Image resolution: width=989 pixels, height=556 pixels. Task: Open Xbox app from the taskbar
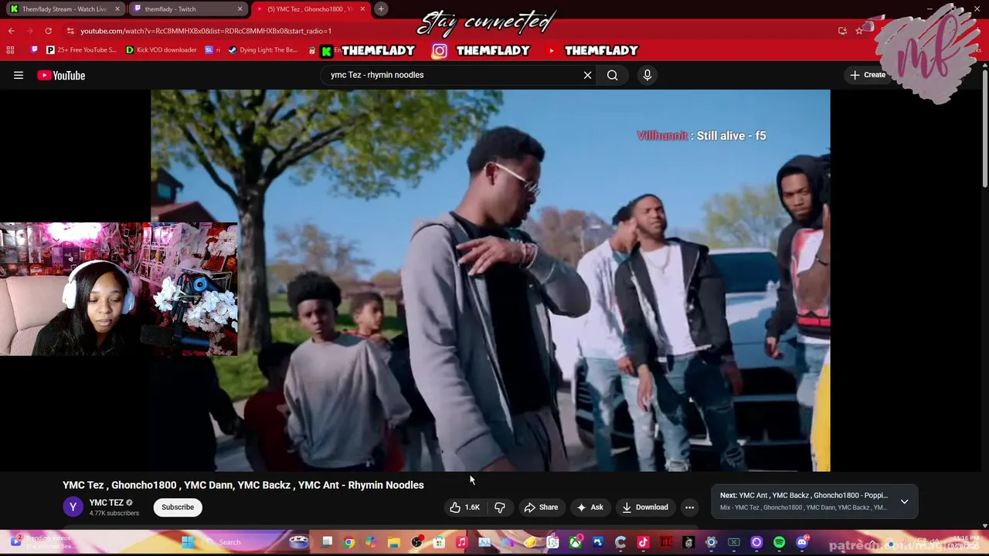click(575, 542)
